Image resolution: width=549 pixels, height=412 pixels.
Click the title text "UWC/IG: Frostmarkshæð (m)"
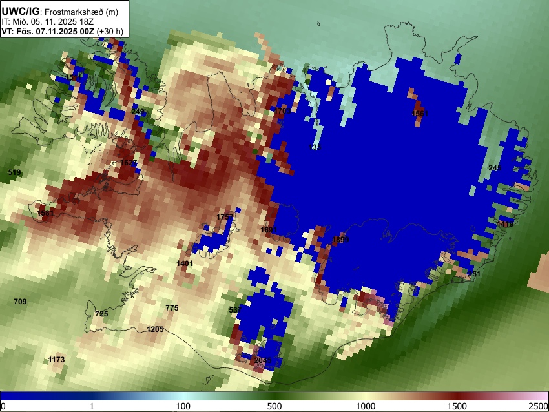pos(60,12)
